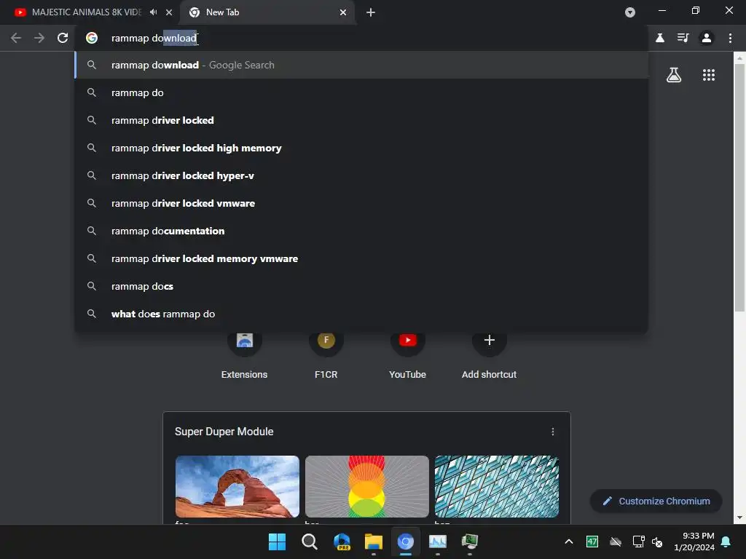The height and width of the screenshot is (559, 746).
Task: Open the YouTube shortcut tile
Action: 408,354
